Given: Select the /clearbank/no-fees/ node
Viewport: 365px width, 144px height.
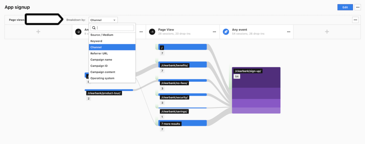Looking at the screenshot, I should 182,81.
